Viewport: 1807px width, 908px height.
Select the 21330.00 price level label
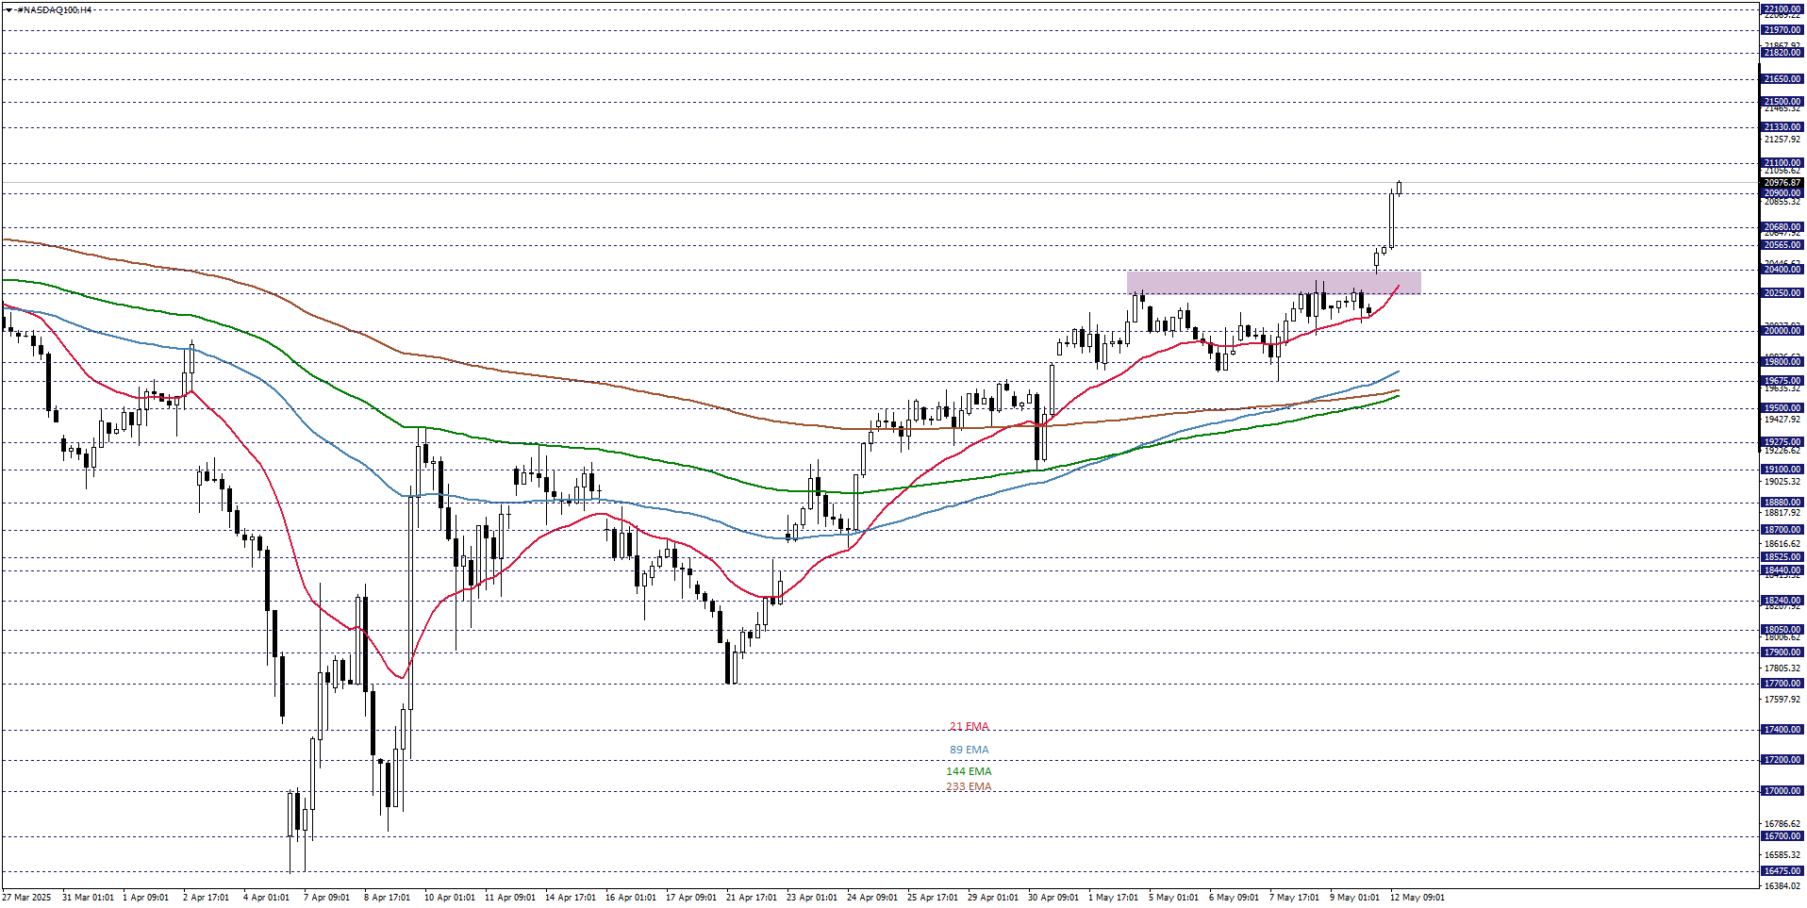pos(1782,127)
